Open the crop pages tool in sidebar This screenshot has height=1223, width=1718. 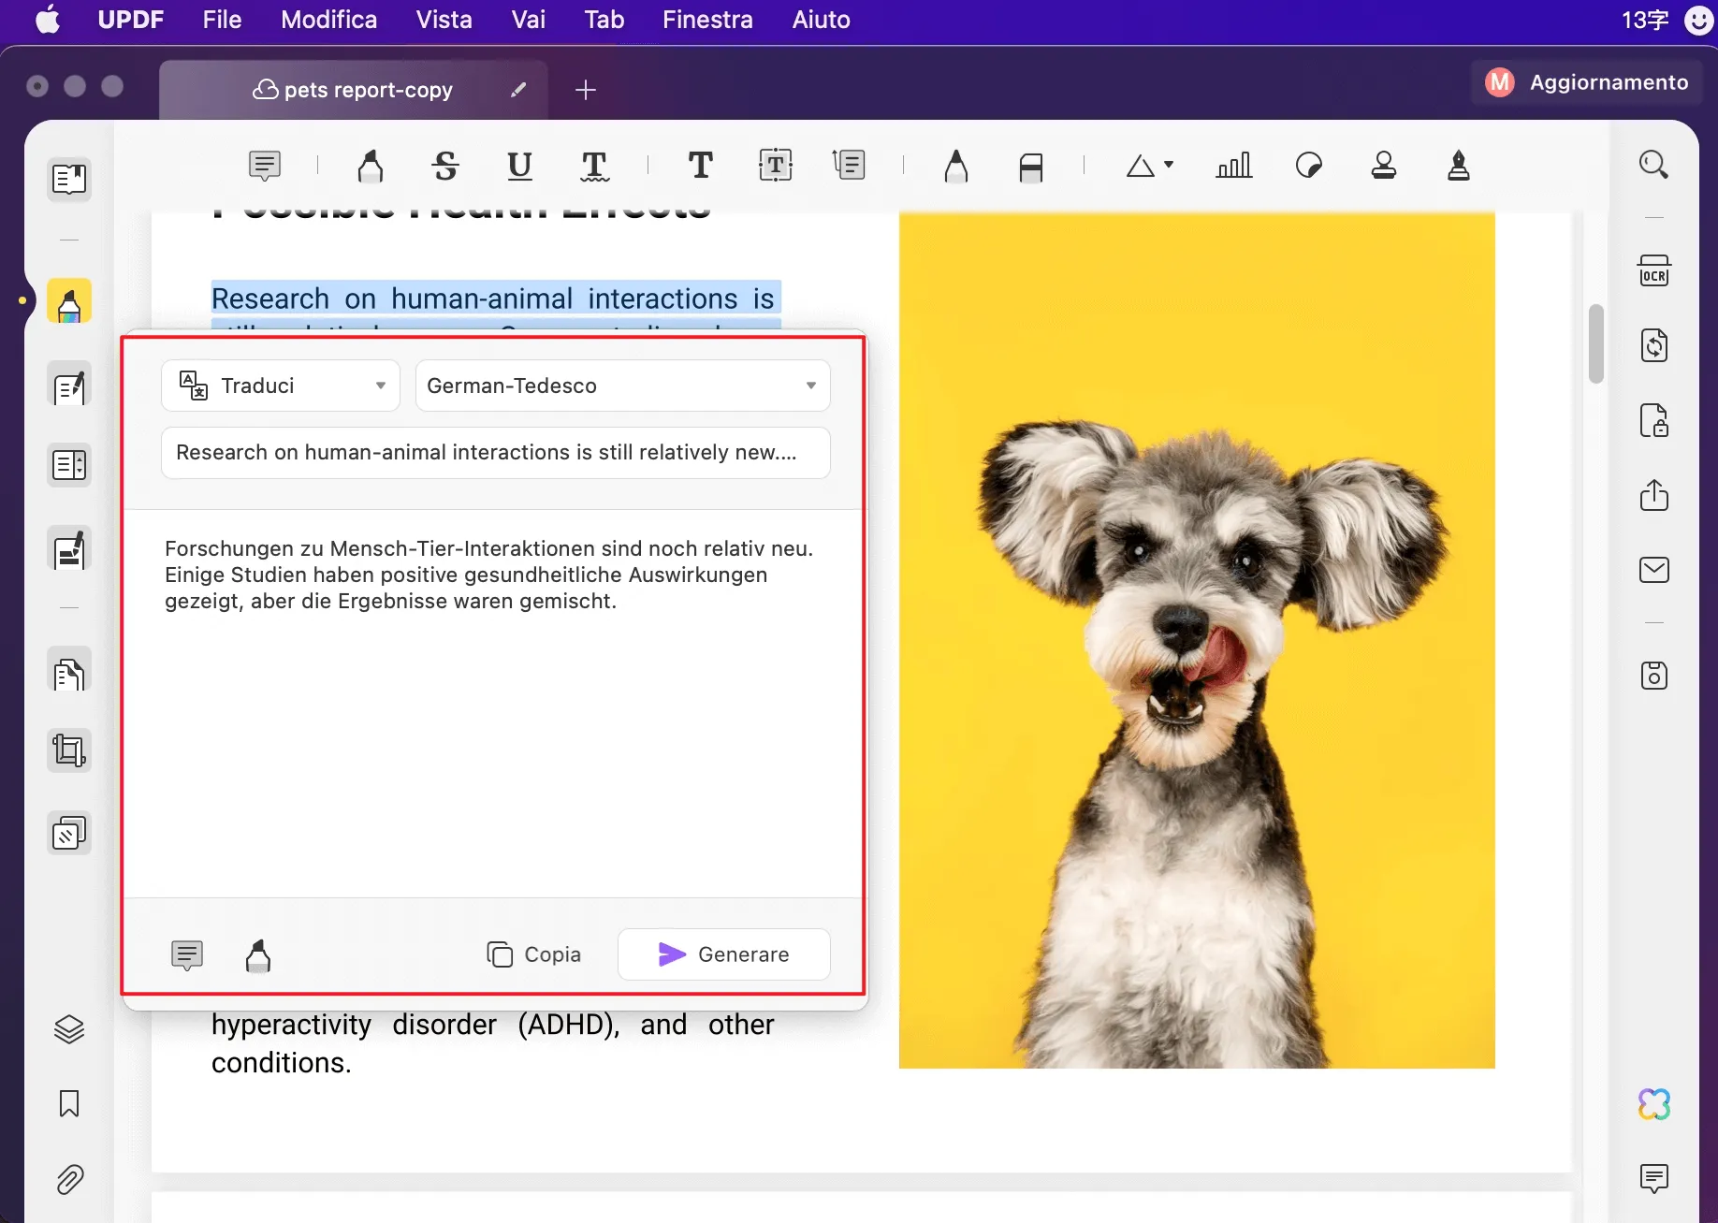(x=69, y=750)
